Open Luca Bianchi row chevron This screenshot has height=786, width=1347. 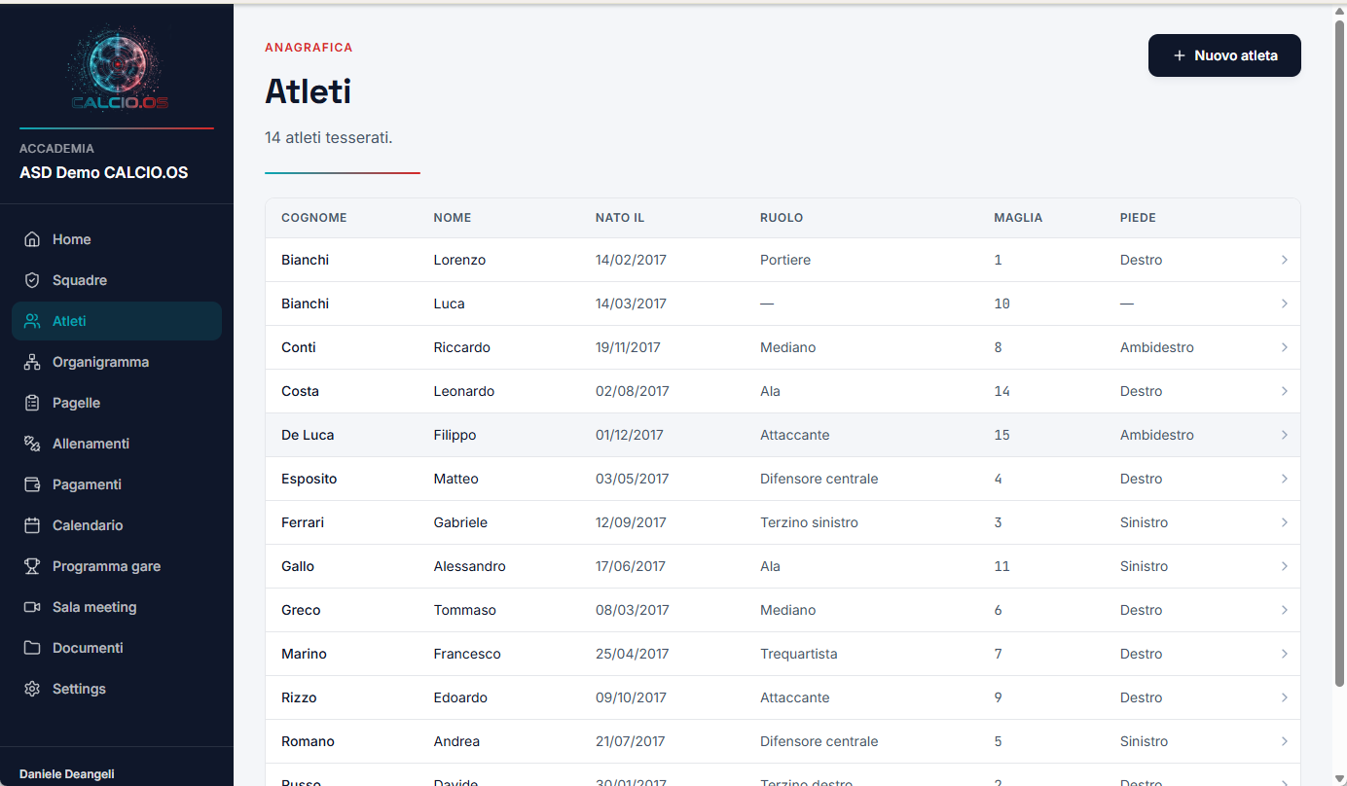(1285, 304)
